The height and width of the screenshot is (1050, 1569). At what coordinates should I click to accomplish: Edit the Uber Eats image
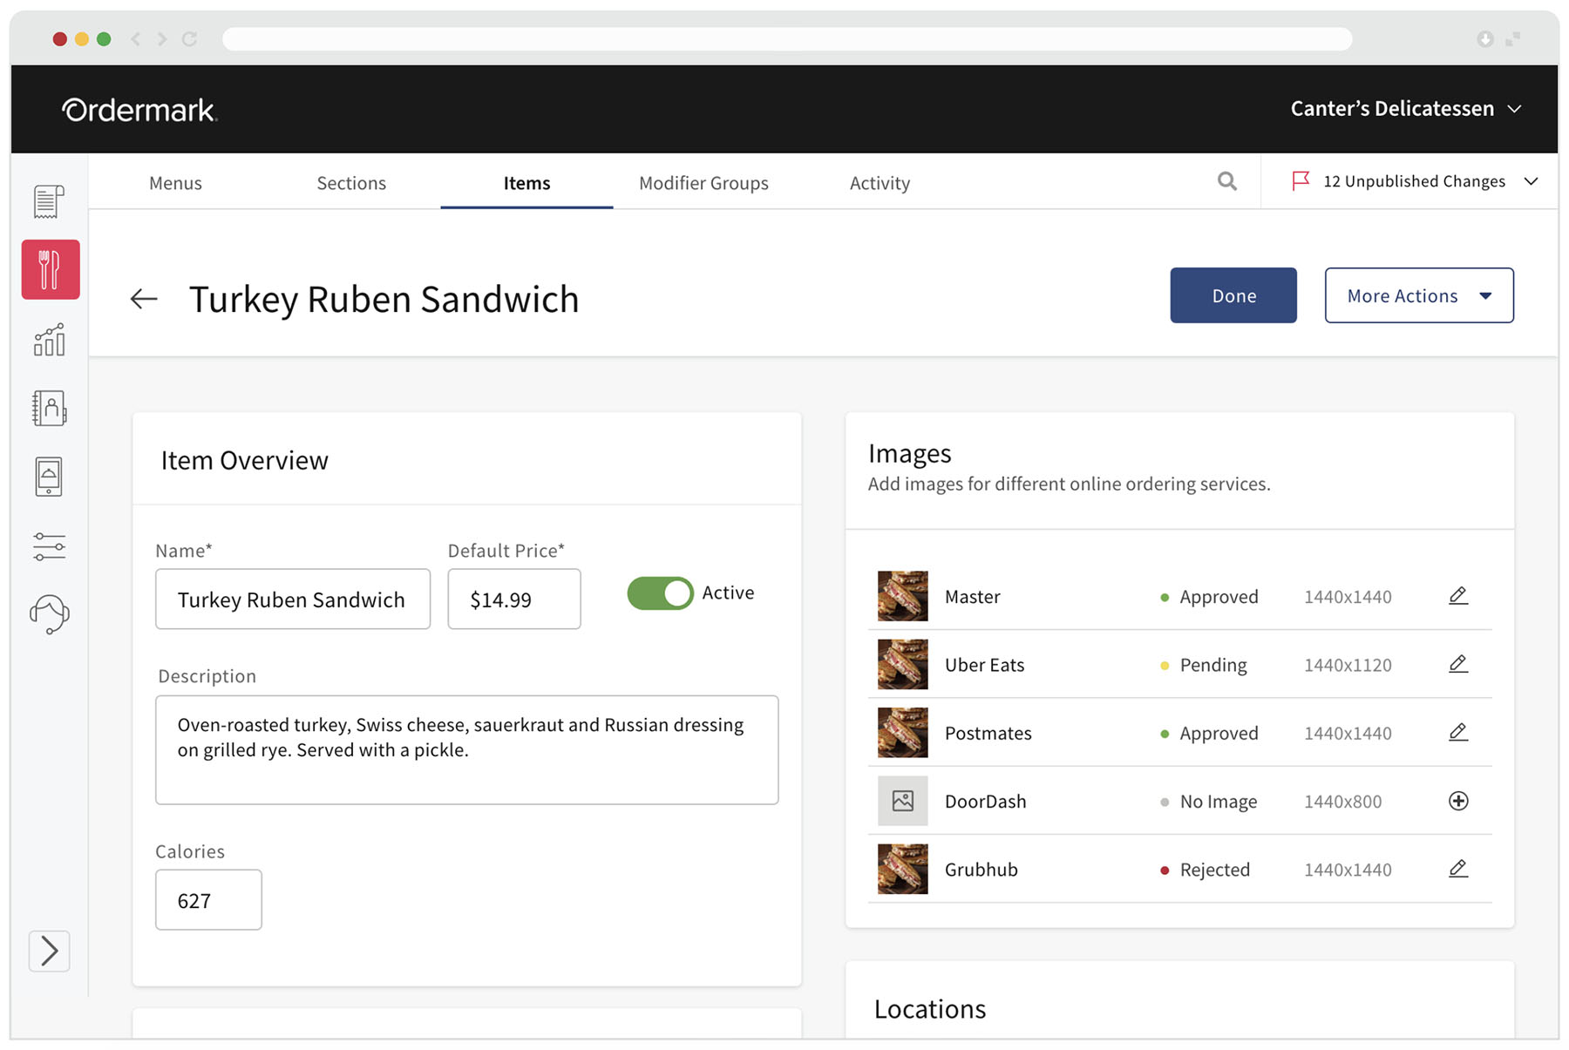pyautogui.click(x=1458, y=664)
